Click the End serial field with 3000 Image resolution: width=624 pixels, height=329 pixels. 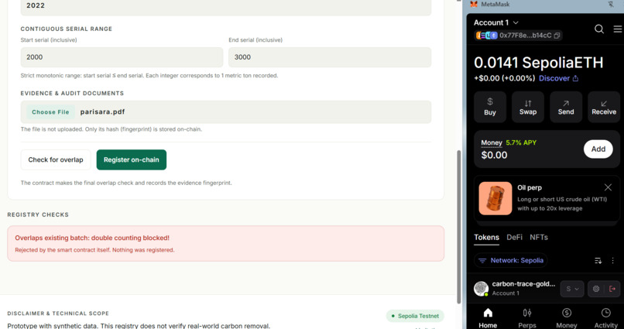330,57
